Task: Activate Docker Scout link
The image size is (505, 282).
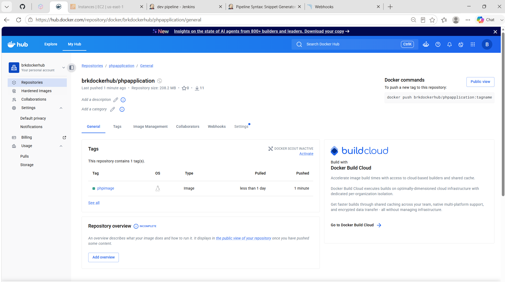Action: [x=306, y=154]
